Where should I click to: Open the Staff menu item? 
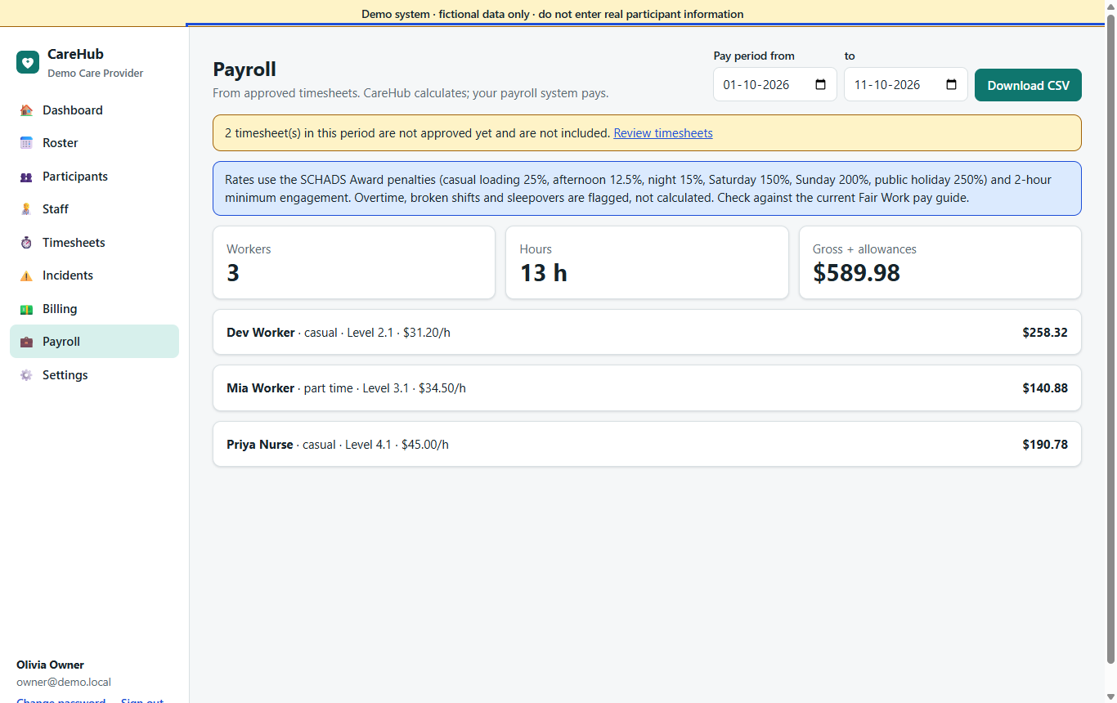[94, 209]
